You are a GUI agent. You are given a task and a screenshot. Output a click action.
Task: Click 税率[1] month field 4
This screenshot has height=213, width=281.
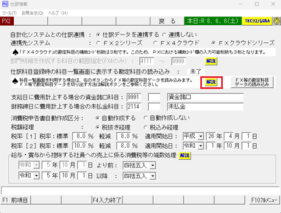point(228,136)
